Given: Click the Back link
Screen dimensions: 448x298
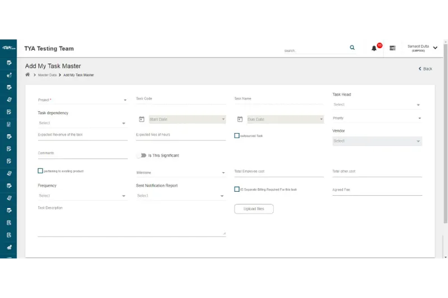Looking at the screenshot, I should pos(425,69).
